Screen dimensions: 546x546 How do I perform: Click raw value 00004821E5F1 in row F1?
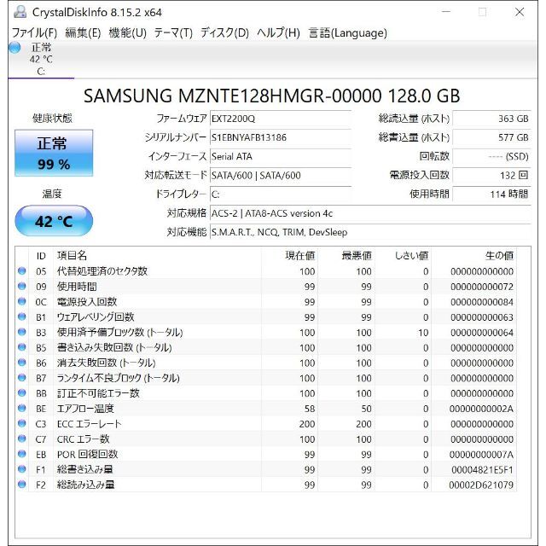pos(482,470)
